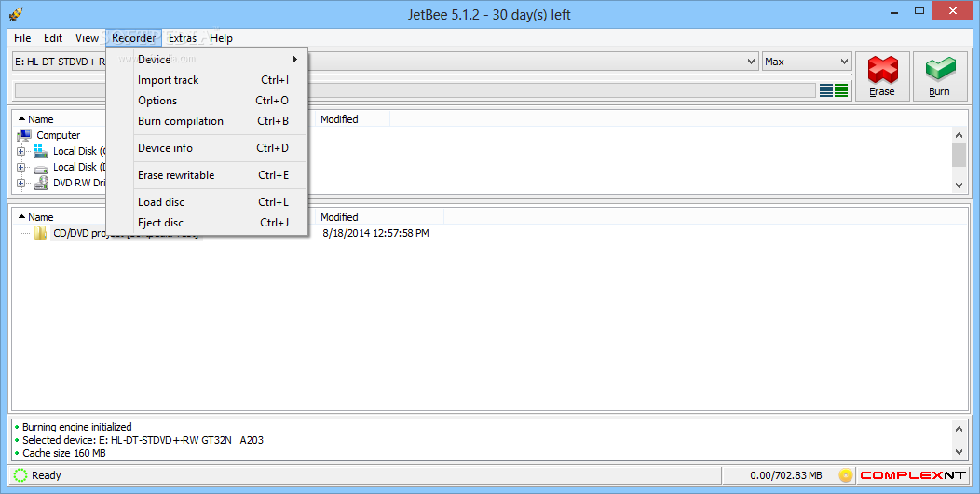Choose Eject disc menu entry
This screenshot has width=980, height=494.
tap(207, 223)
